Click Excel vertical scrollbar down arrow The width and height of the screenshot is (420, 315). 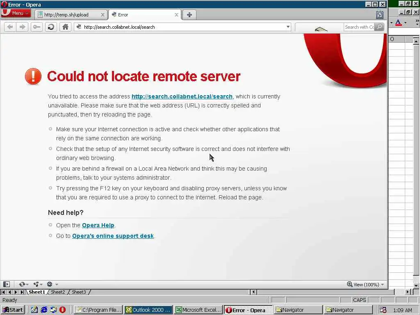tap(416, 285)
